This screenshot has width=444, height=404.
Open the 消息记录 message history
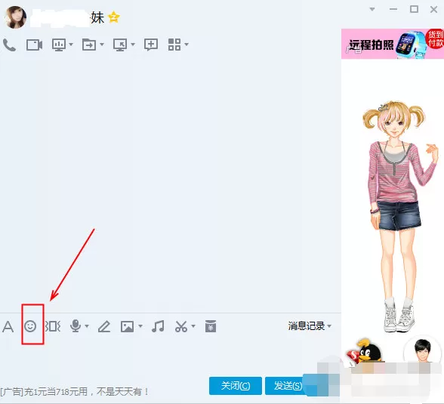[307, 326]
